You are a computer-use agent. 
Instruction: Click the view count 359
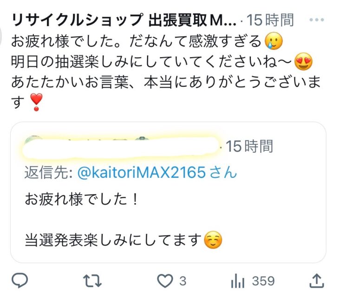(263, 281)
